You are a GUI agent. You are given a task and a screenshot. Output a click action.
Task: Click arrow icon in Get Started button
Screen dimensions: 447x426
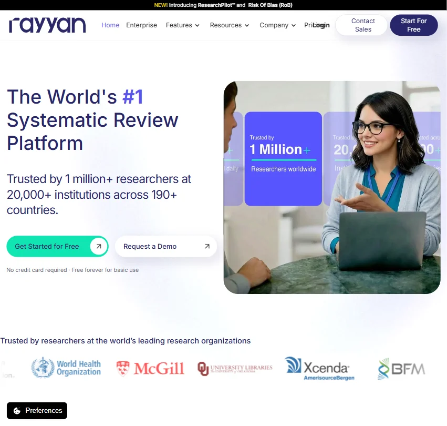click(x=99, y=246)
